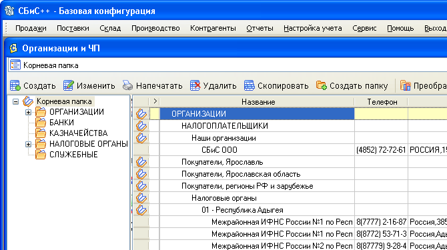Collapse the Корневая папка tree node
447x250 pixels.
pyautogui.click(x=16, y=101)
